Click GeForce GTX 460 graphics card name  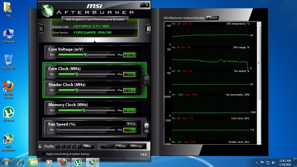pos(91,26)
